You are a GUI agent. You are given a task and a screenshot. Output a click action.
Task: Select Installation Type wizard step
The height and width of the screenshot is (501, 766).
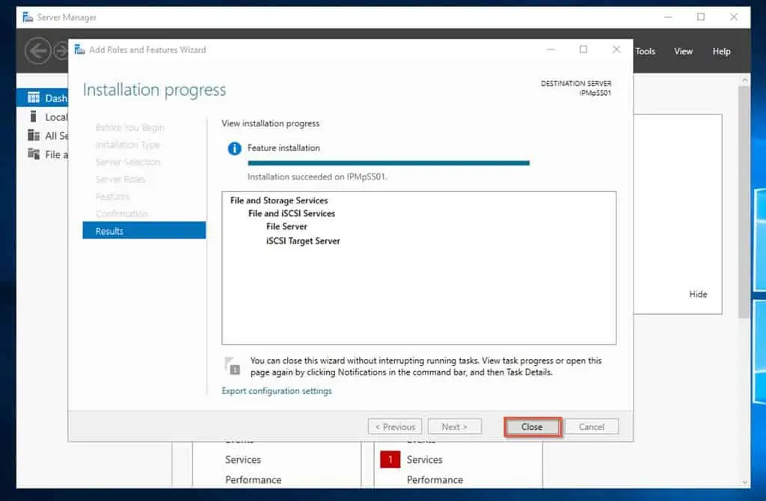tap(127, 145)
